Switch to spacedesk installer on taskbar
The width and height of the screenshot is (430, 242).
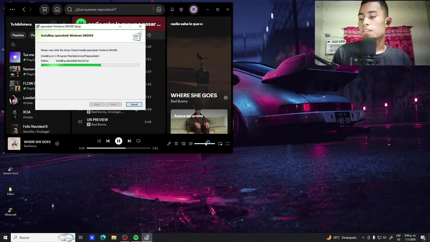point(147,238)
